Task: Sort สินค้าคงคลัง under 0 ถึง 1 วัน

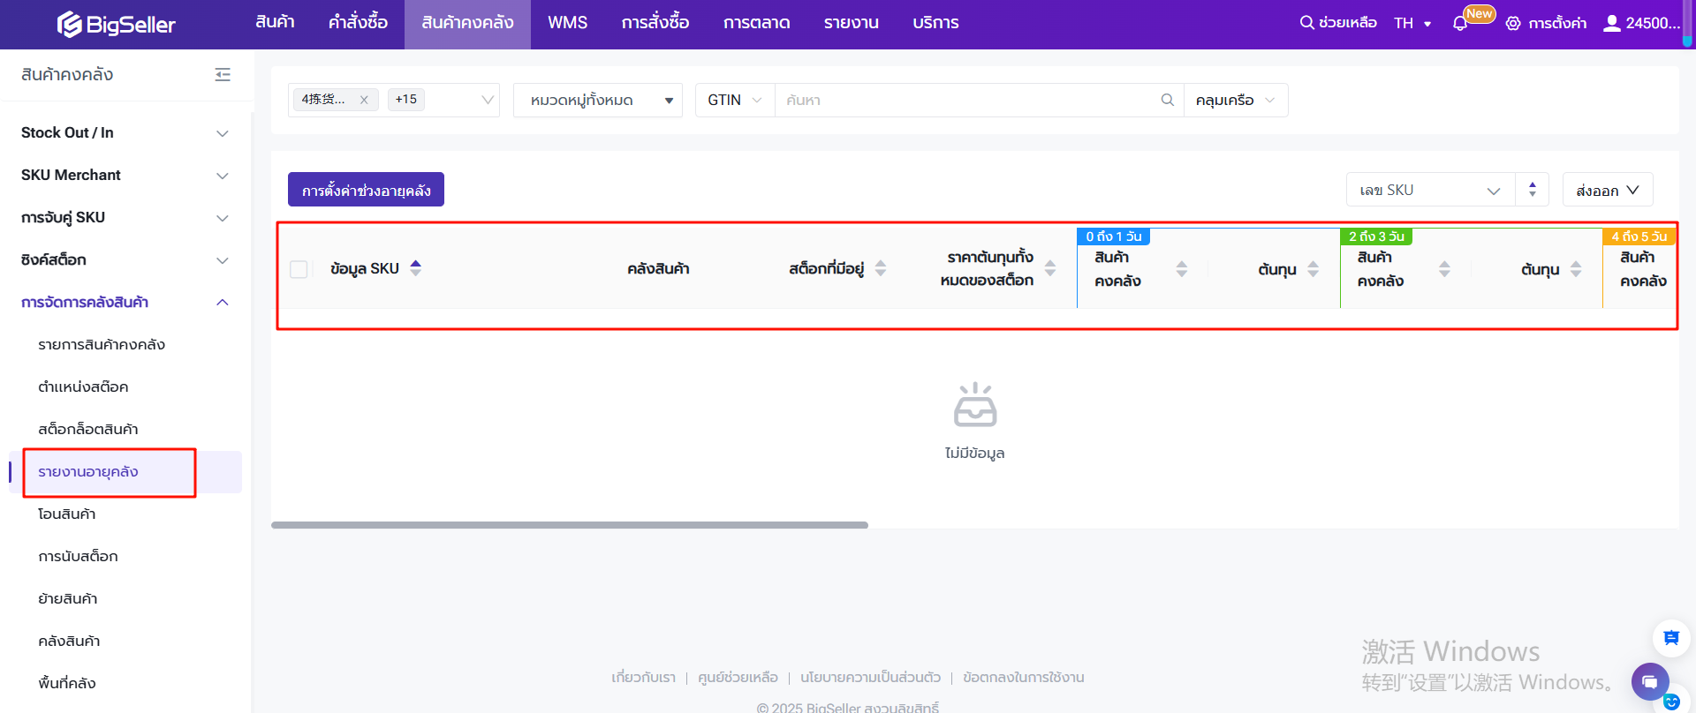Action: (1182, 269)
